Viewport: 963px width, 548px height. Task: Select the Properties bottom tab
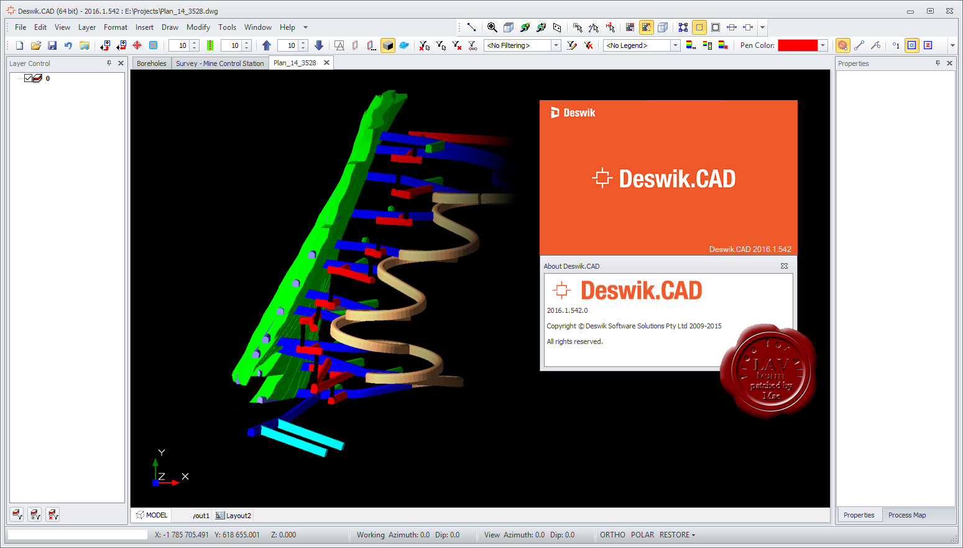click(x=859, y=515)
